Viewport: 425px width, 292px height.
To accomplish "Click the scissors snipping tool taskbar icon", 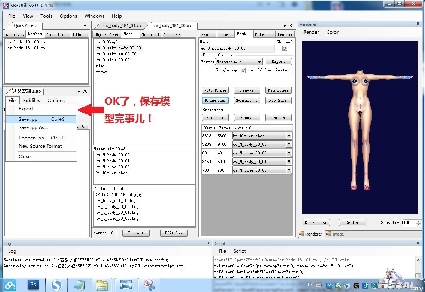I will 149,285.
